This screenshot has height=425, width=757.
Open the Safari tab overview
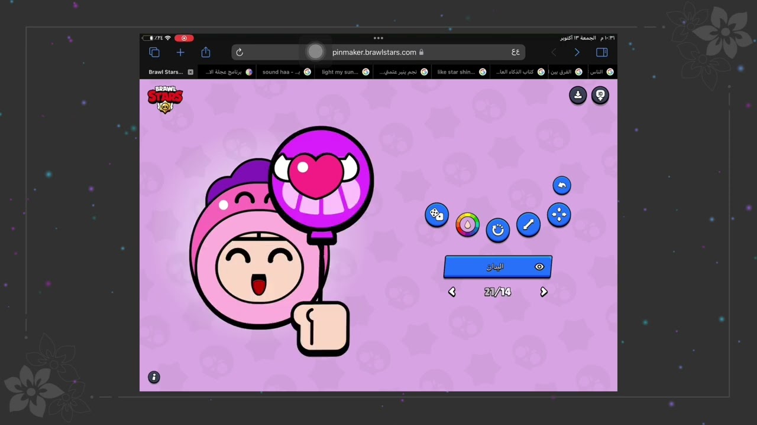pos(155,53)
